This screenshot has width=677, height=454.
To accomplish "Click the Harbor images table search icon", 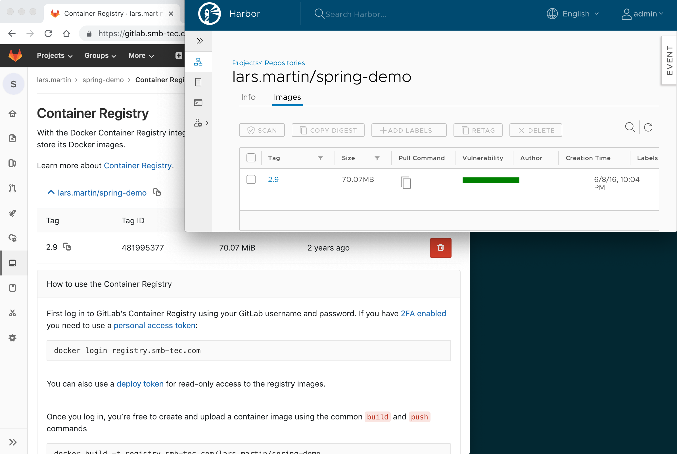I will [x=630, y=127].
